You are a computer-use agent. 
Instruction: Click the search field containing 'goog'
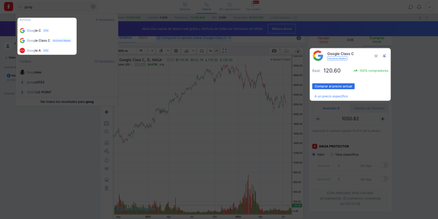point(57,6)
